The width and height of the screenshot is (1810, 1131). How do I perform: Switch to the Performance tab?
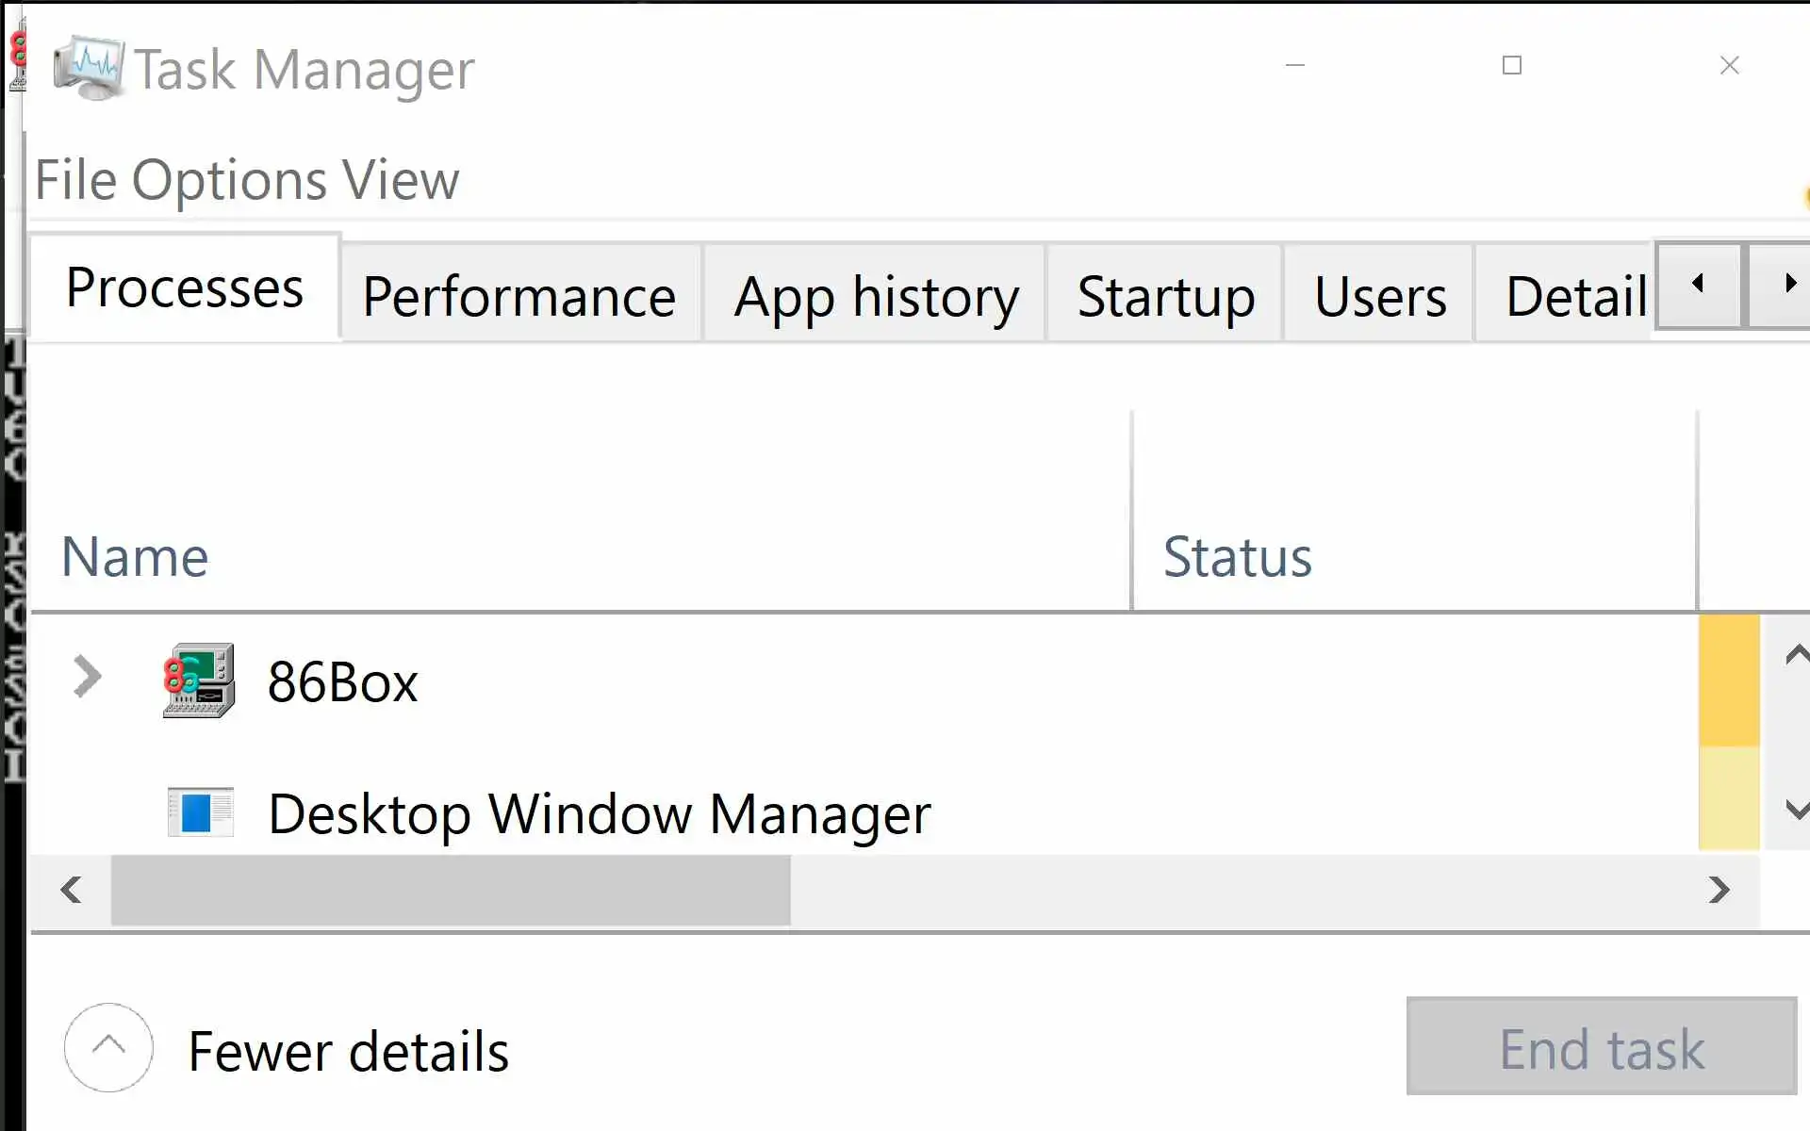[x=519, y=296]
